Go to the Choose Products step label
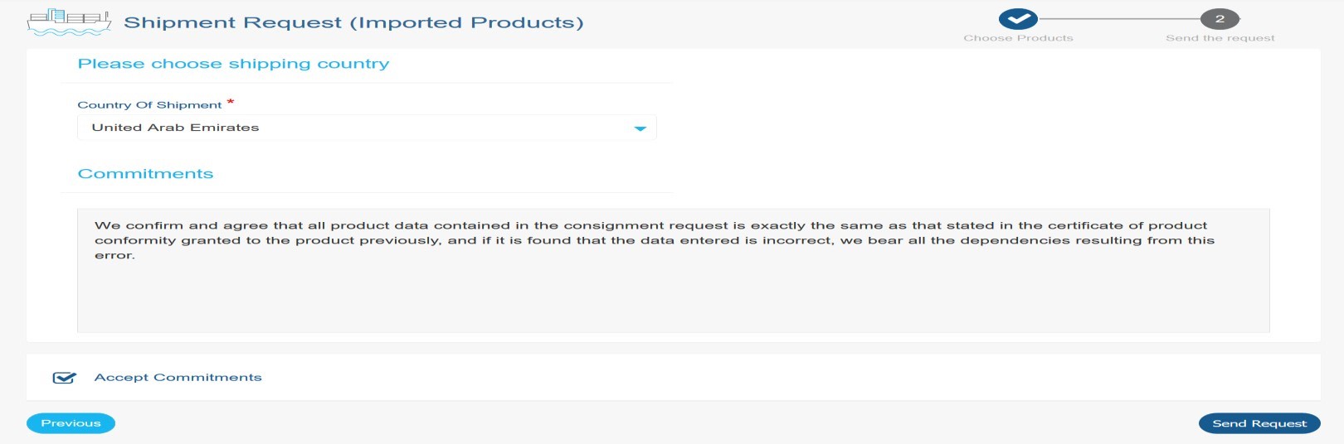Image resolution: width=1344 pixels, height=444 pixels. [x=1018, y=38]
